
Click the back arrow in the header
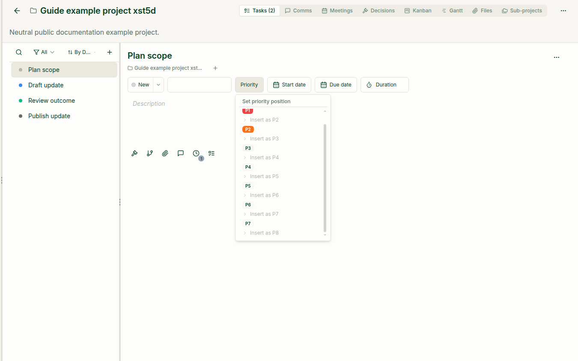17,11
